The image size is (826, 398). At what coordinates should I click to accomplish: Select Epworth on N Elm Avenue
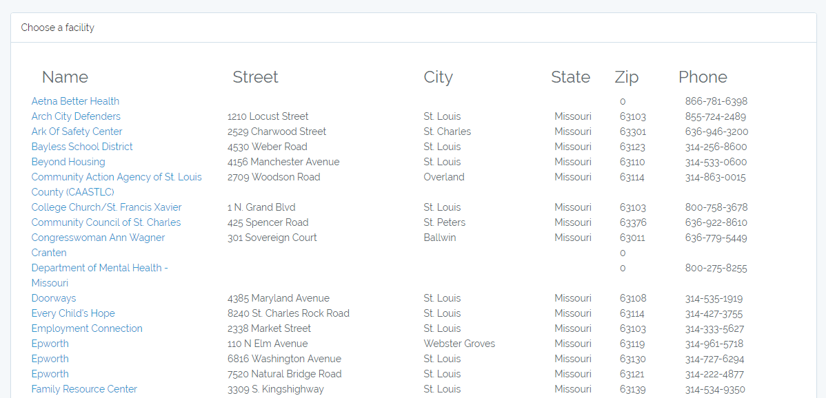tap(50, 344)
